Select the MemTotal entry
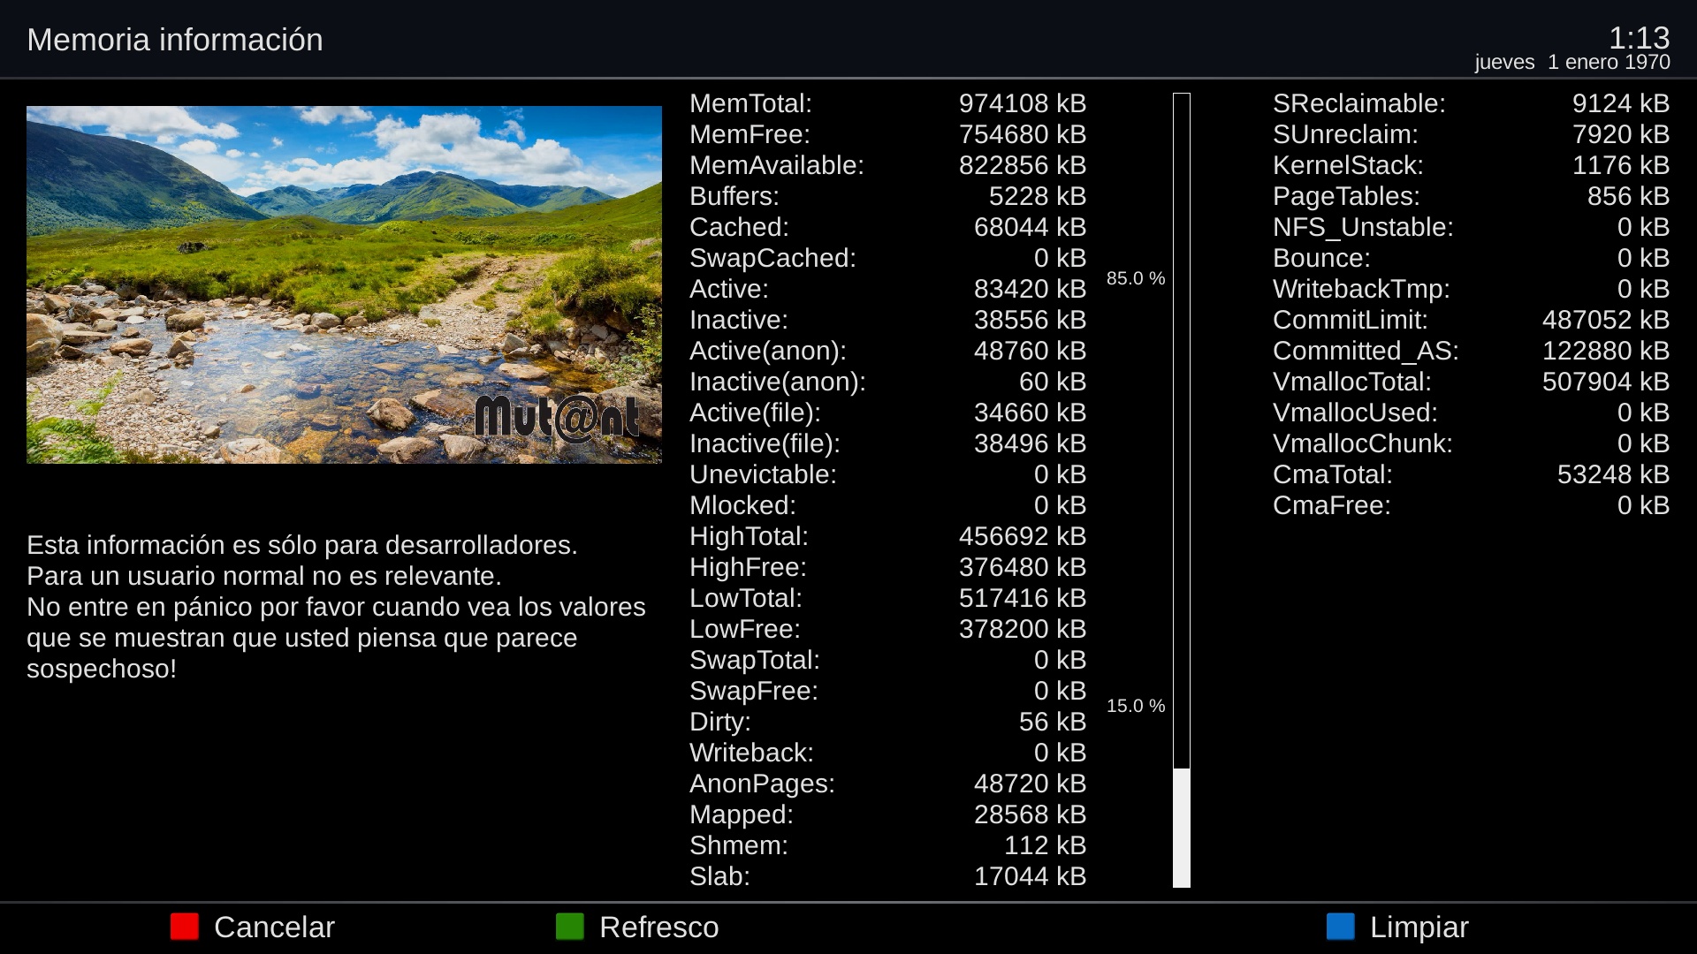 point(750,103)
